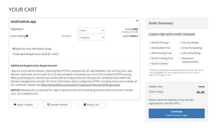Open the porkbun SSL certificate article link
The width and height of the screenshot is (216, 128).
coord(80,85)
